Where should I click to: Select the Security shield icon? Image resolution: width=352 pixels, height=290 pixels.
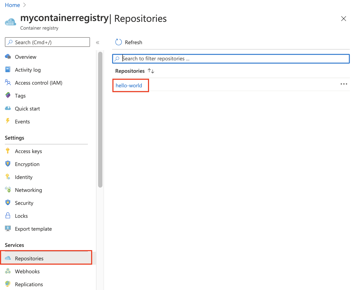(x=8, y=203)
